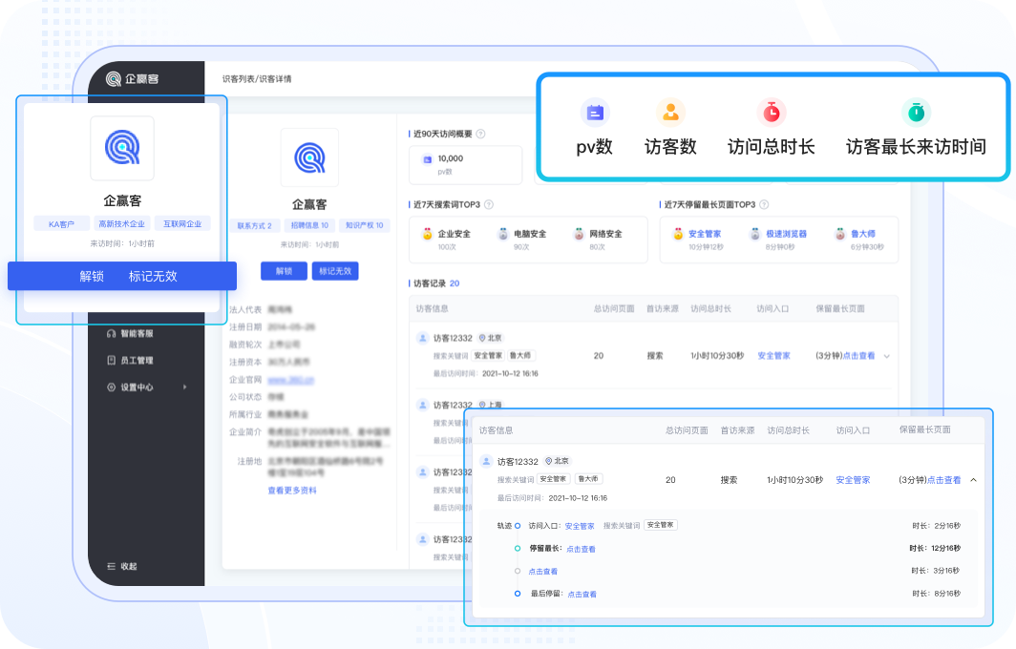Click the orange 访客数 person icon
The image size is (1016, 649).
coord(670,113)
